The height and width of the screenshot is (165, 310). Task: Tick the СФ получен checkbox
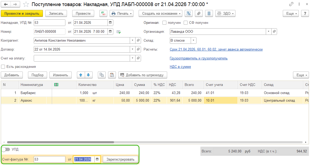[x=185, y=23]
